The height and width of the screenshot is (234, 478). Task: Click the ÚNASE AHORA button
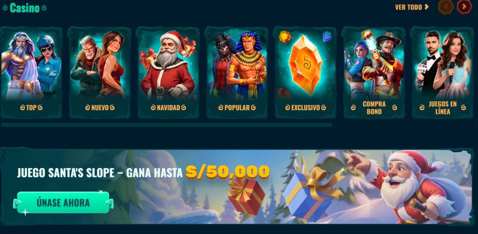click(63, 203)
